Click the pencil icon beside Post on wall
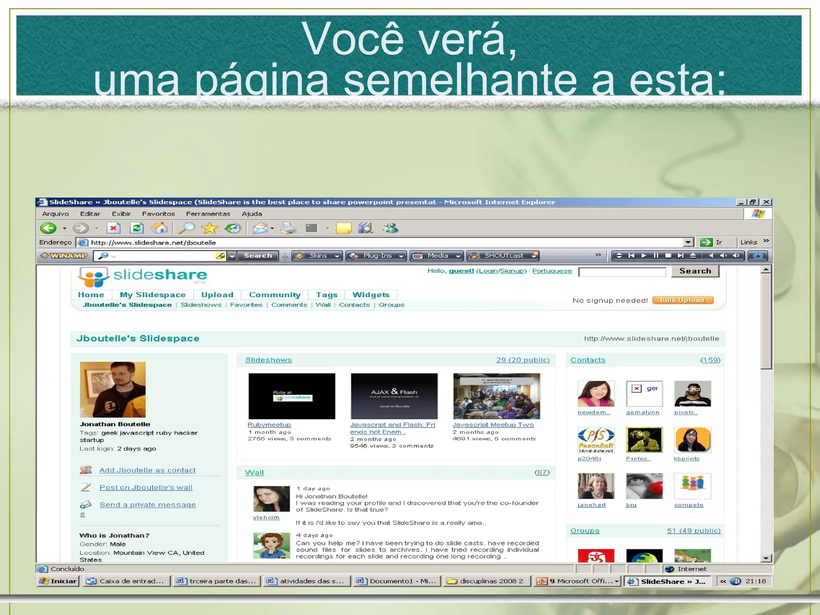Screen dimensions: 820x615 (86, 487)
